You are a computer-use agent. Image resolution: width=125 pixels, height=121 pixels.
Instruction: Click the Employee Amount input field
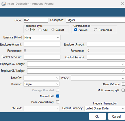(x=42, y=44)
